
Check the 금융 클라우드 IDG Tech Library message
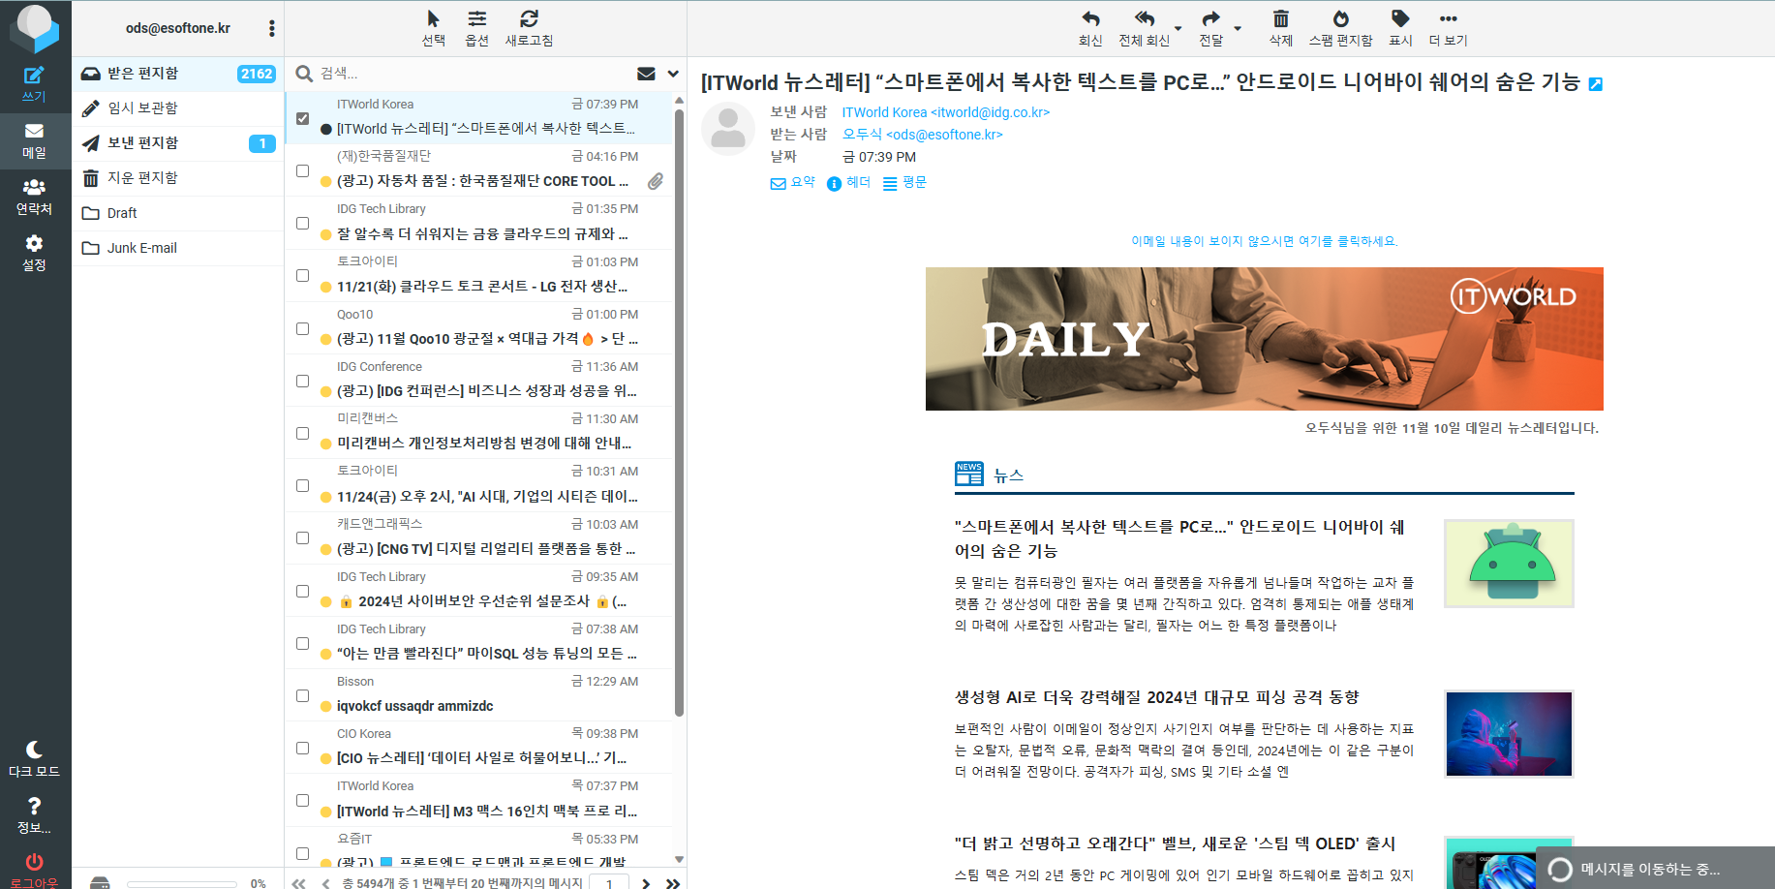click(303, 223)
